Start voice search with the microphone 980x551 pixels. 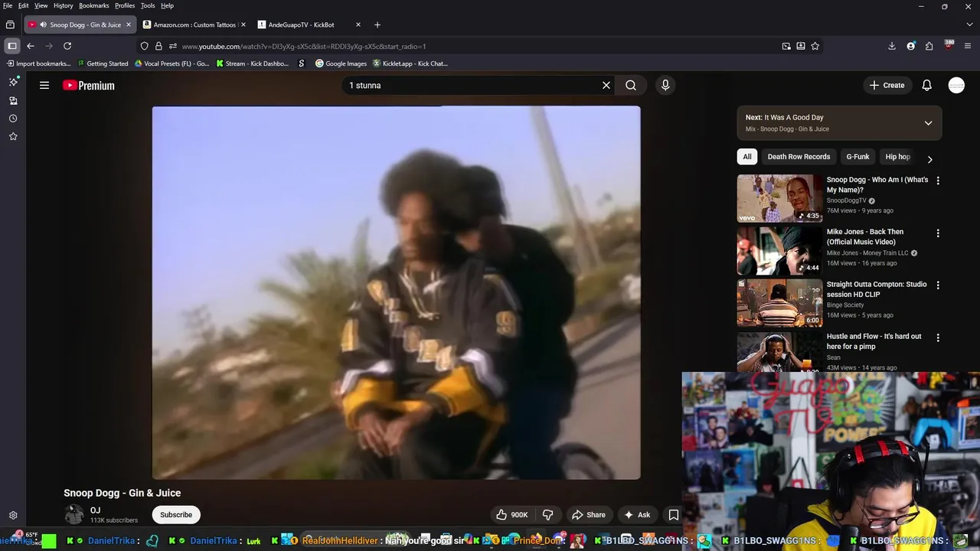pyautogui.click(x=665, y=86)
